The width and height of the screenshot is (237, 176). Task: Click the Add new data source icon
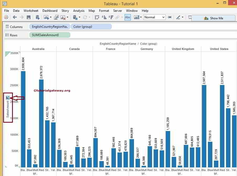[37, 17]
